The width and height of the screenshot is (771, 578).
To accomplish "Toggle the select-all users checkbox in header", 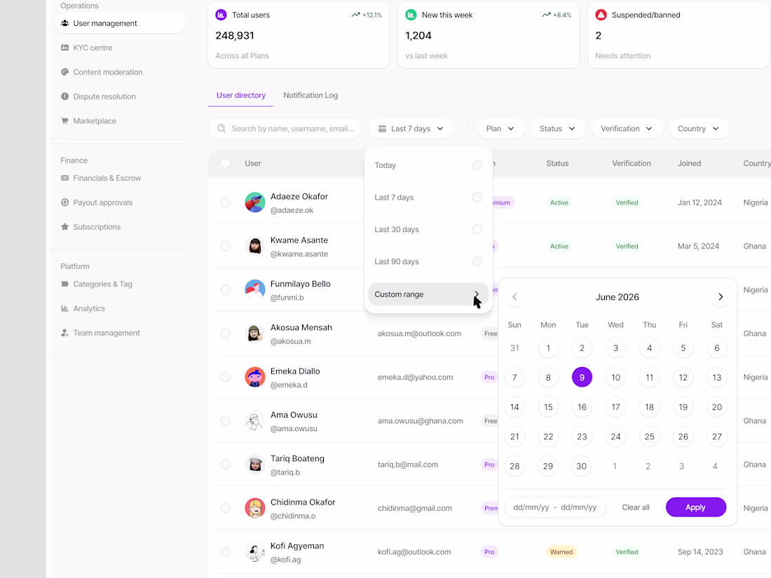I will (225, 163).
